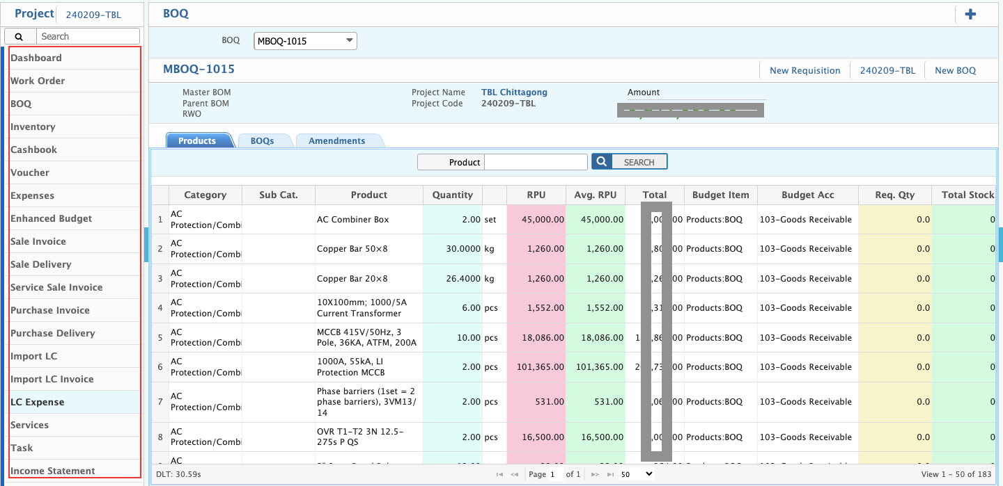1003x486 pixels.
Task: Click the blue SEARCH magnifier icon for products
Action: [x=601, y=161]
